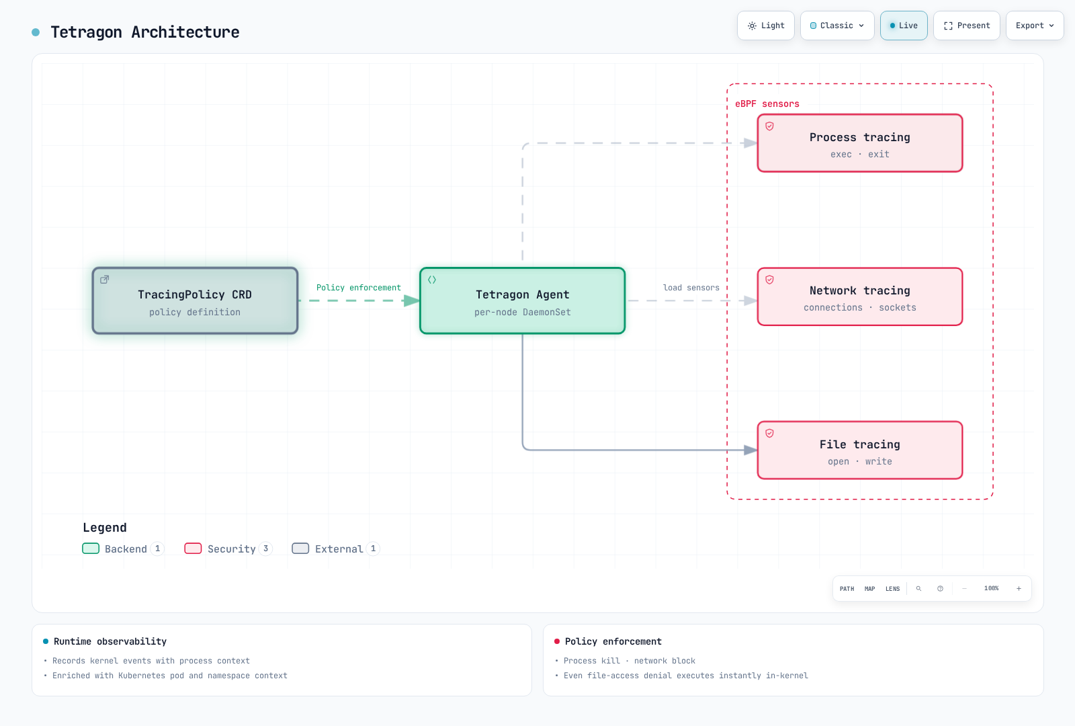
Task: Click the shield icon on File tracing
Action: click(x=770, y=434)
